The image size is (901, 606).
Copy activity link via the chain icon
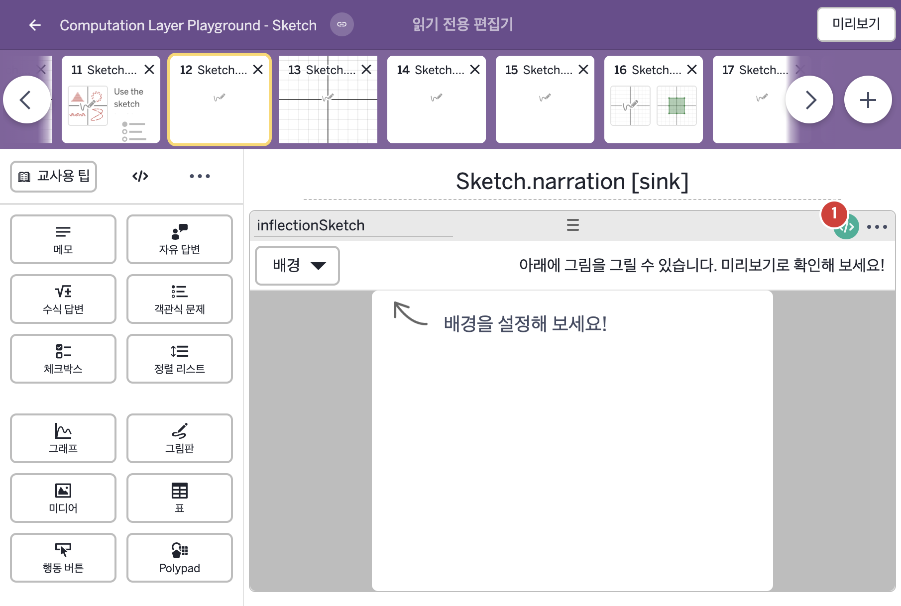[342, 24]
